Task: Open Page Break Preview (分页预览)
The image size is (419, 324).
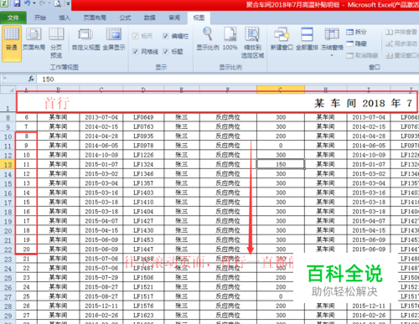Action: click(56, 43)
